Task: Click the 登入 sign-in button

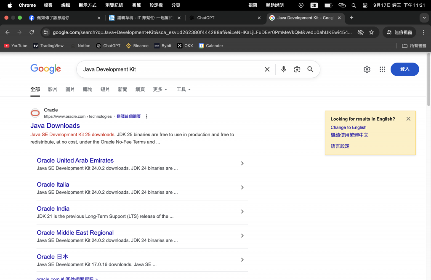Action: click(x=404, y=69)
